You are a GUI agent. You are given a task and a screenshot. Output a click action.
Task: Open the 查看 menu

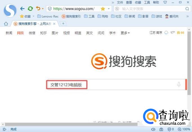point(129,2)
